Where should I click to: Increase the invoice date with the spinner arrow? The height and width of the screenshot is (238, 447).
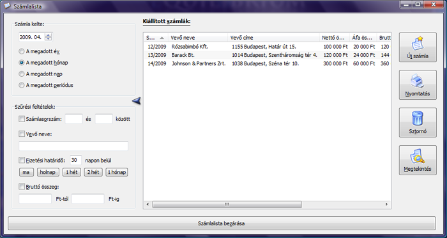(49, 35)
